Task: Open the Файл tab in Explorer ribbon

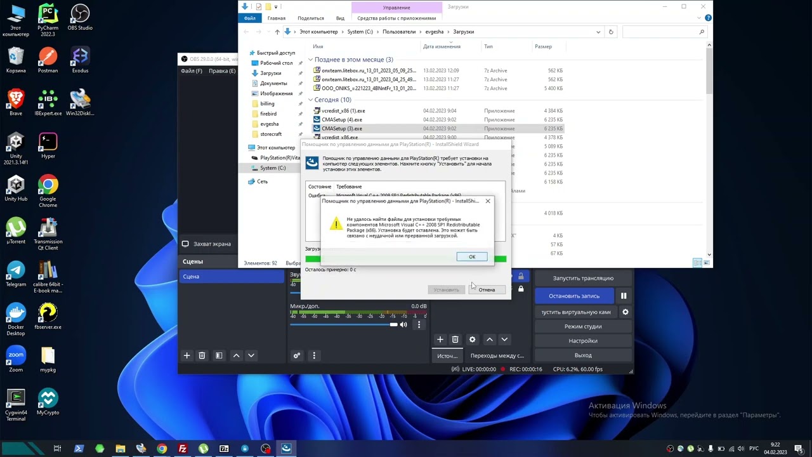Action: pos(249,18)
